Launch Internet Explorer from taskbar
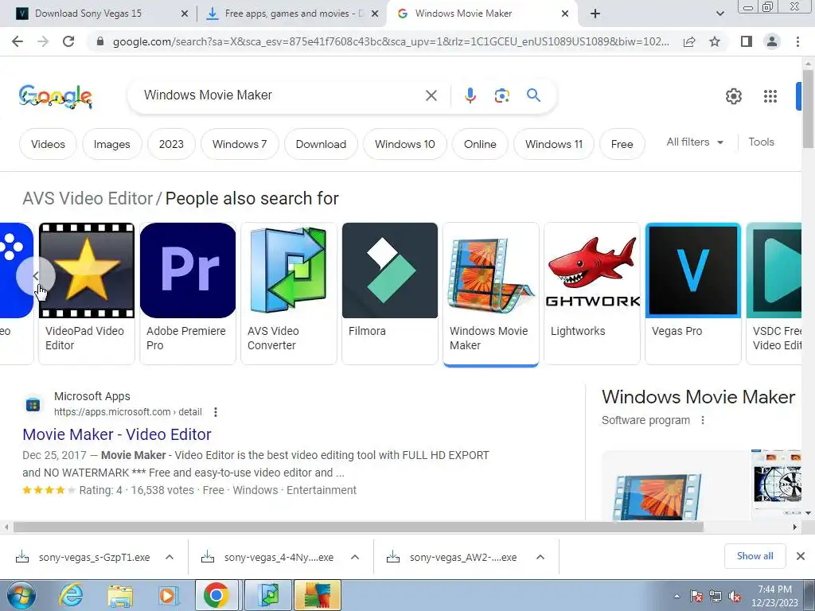This screenshot has height=611, width=815. coord(71,595)
